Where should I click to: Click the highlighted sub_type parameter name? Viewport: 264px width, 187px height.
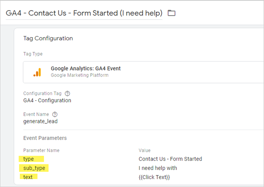coord(34,168)
